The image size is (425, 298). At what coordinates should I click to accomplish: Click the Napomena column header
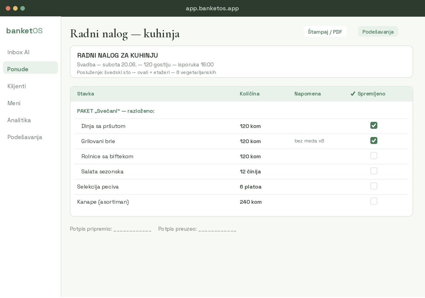tap(308, 94)
